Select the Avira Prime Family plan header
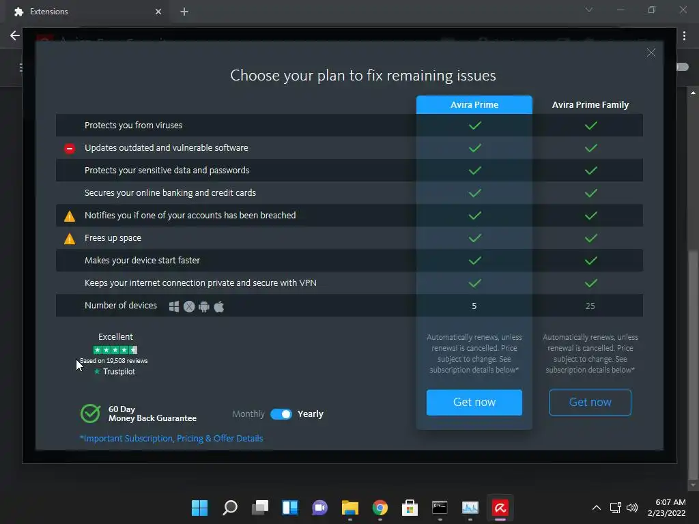Viewport: 699px width, 524px height. (590, 104)
